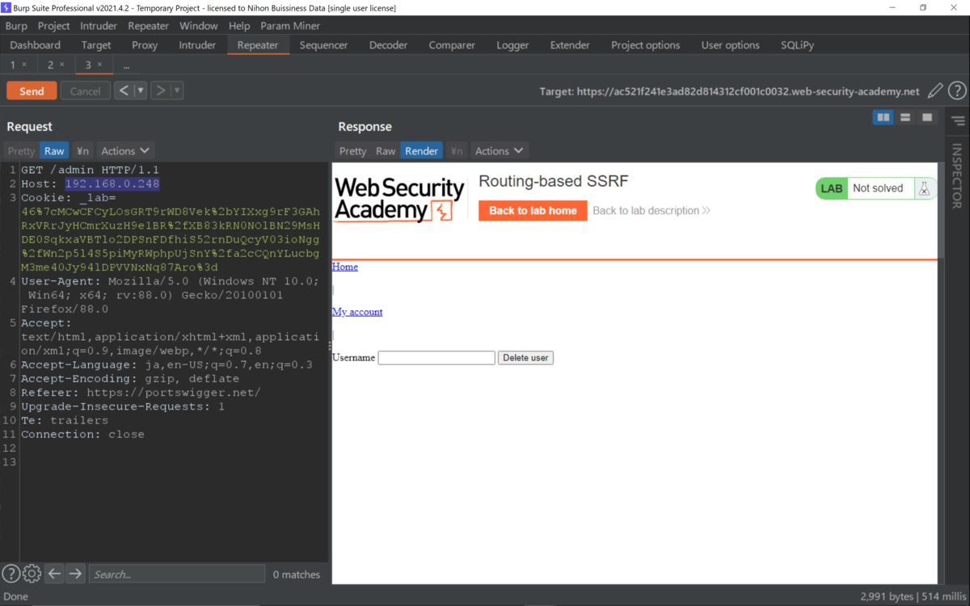Click the Home link in response
The height and width of the screenshot is (606, 970).
[x=344, y=267]
